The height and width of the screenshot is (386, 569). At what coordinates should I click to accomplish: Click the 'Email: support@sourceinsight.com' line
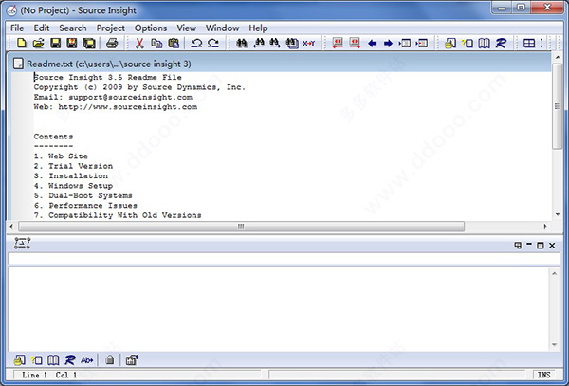(x=113, y=98)
